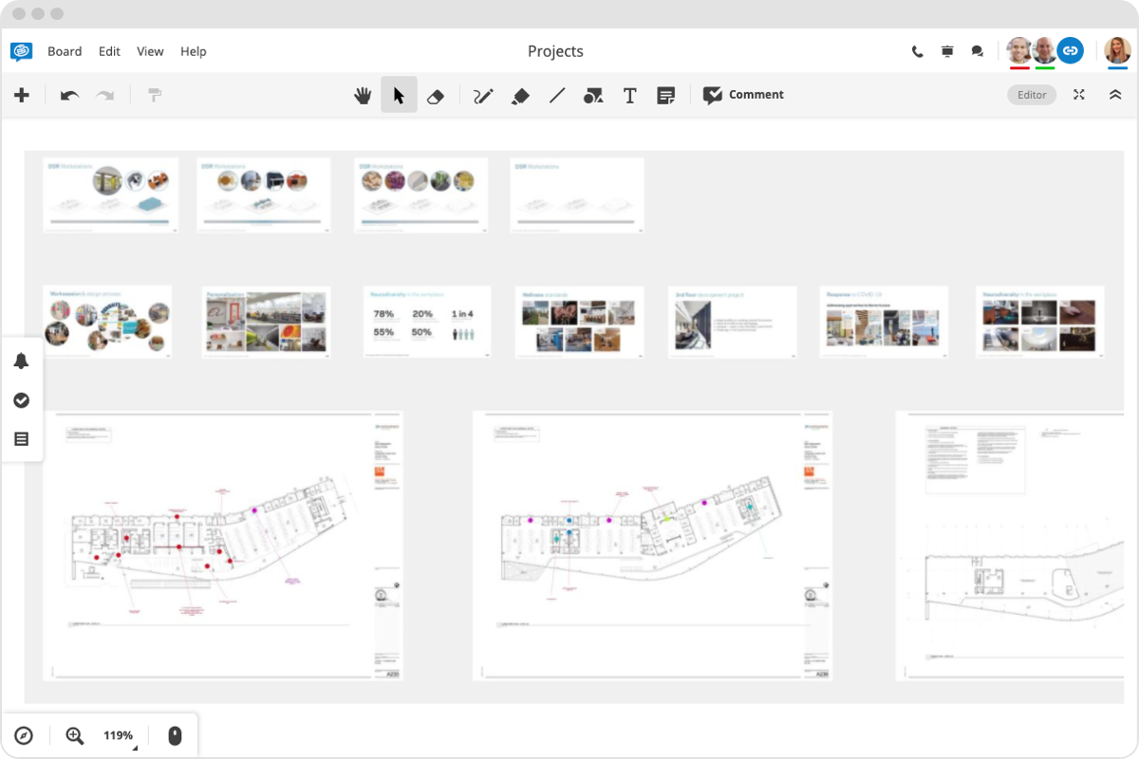Click first collaborator avatar with red underline
This screenshot has width=1139, height=759.
(1019, 50)
